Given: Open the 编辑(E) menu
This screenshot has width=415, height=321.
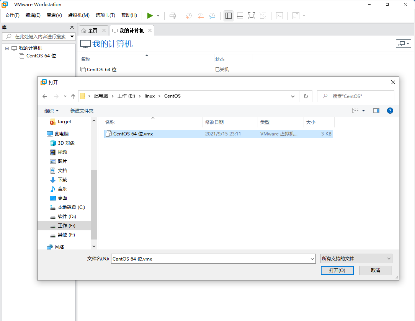Looking at the screenshot, I should [33, 15].
